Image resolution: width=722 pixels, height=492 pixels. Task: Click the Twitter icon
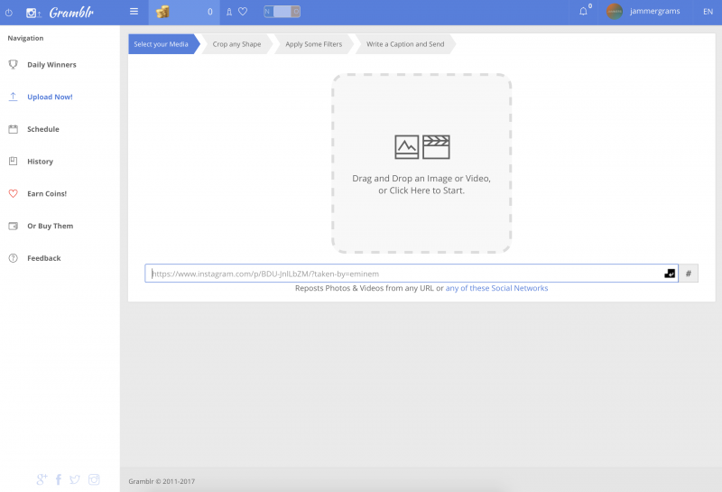75,479
